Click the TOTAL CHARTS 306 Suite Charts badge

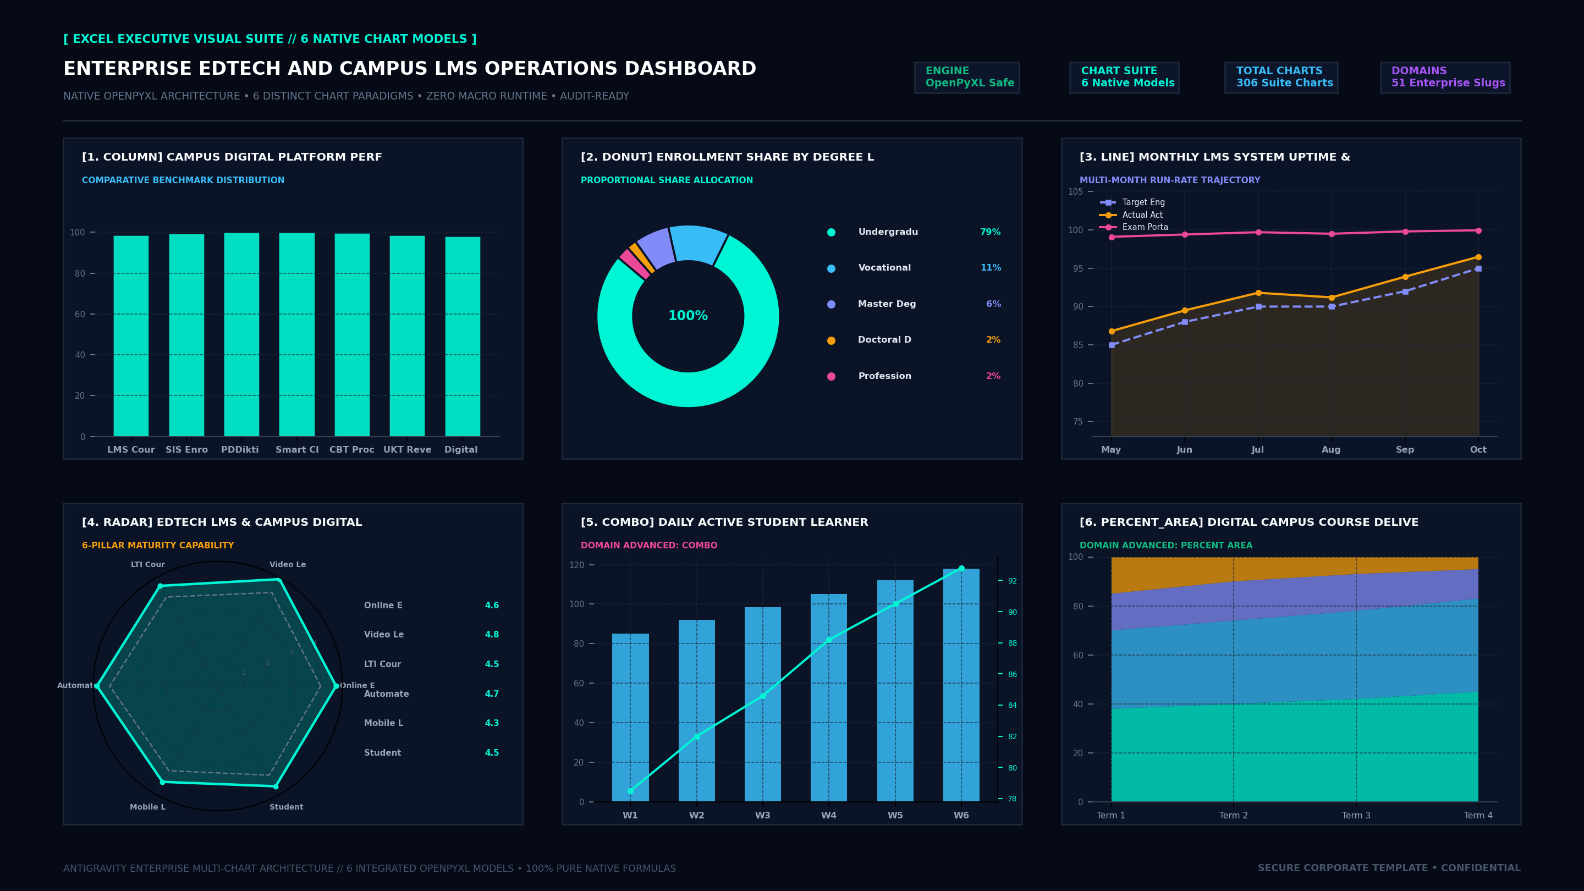coord(1281,78)
